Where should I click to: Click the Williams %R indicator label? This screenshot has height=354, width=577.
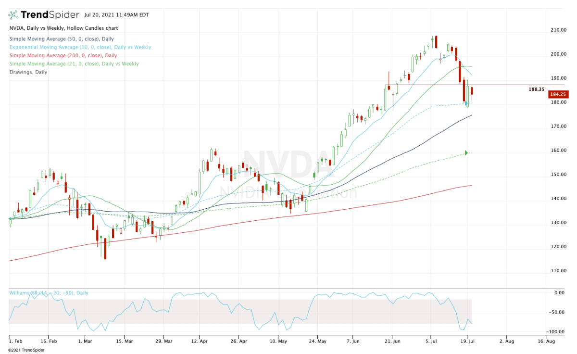pos(48,293)
